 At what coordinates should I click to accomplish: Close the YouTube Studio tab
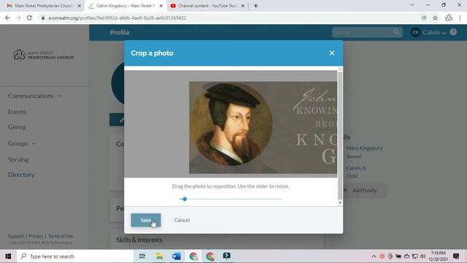(x=243, y=6)
